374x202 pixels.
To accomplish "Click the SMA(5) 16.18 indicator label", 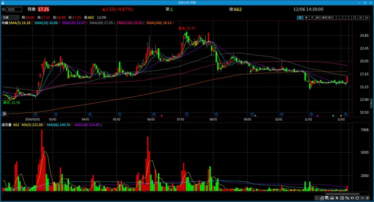I will [x=21, y=23].
